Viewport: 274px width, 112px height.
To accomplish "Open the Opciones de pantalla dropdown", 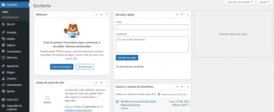I will [239, 2].
